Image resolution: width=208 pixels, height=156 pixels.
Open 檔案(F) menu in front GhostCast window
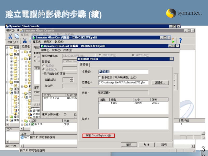[45, 50]
